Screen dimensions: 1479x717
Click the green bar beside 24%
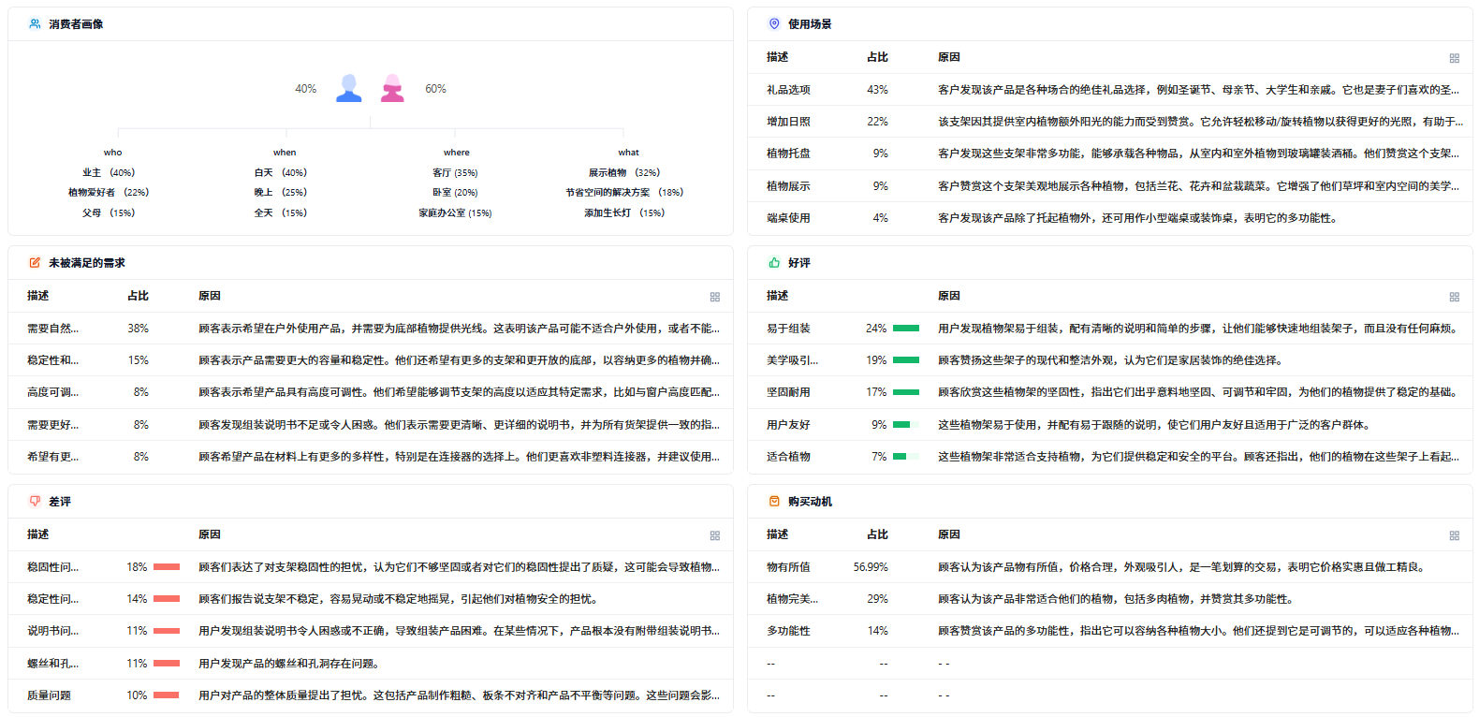pyautogui.click(x=906, y=329)
